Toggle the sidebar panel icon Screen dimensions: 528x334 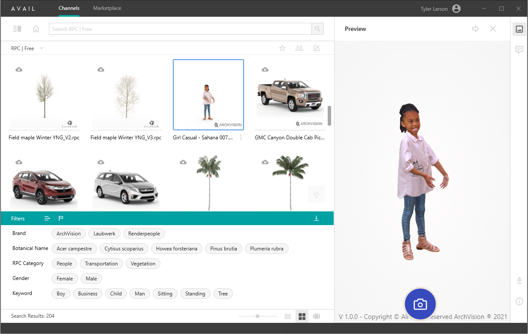(17, 29)
